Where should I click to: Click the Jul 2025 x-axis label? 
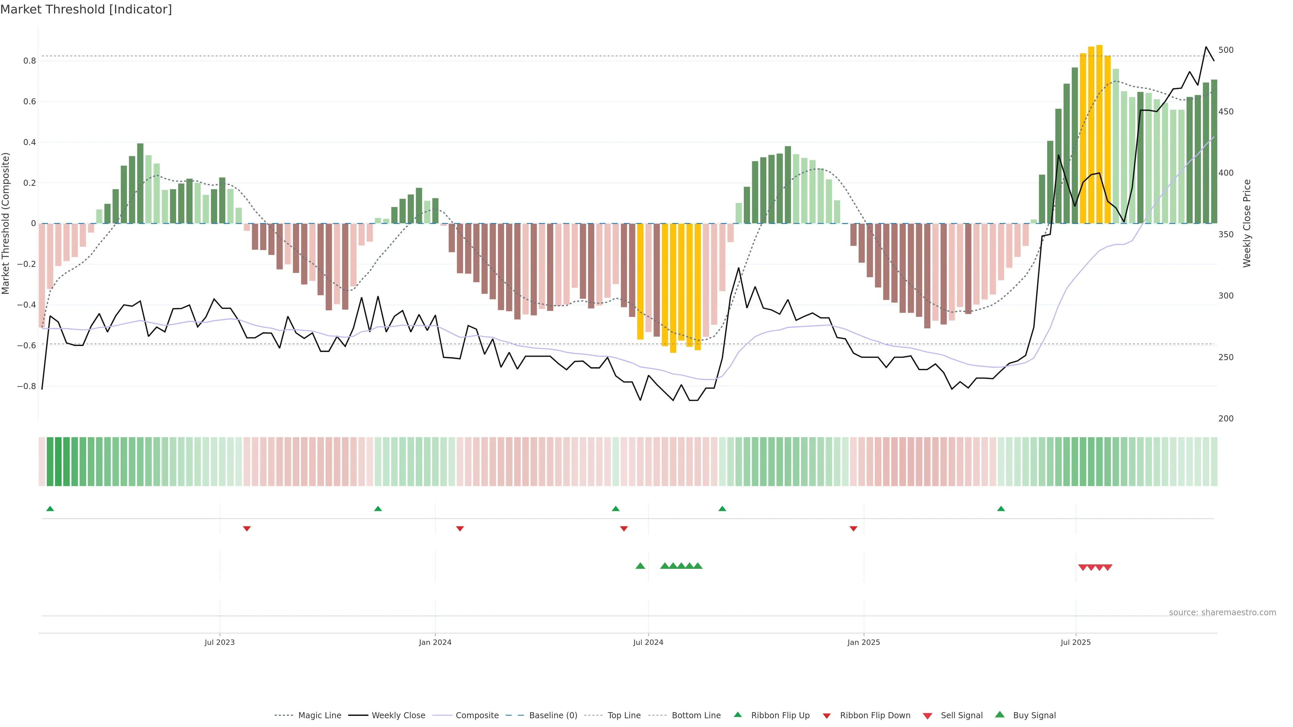click(1075, 642)
